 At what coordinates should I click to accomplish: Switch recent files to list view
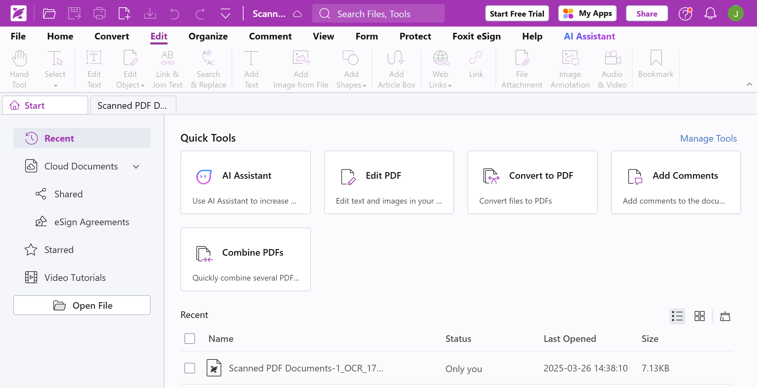coord(677,316)
